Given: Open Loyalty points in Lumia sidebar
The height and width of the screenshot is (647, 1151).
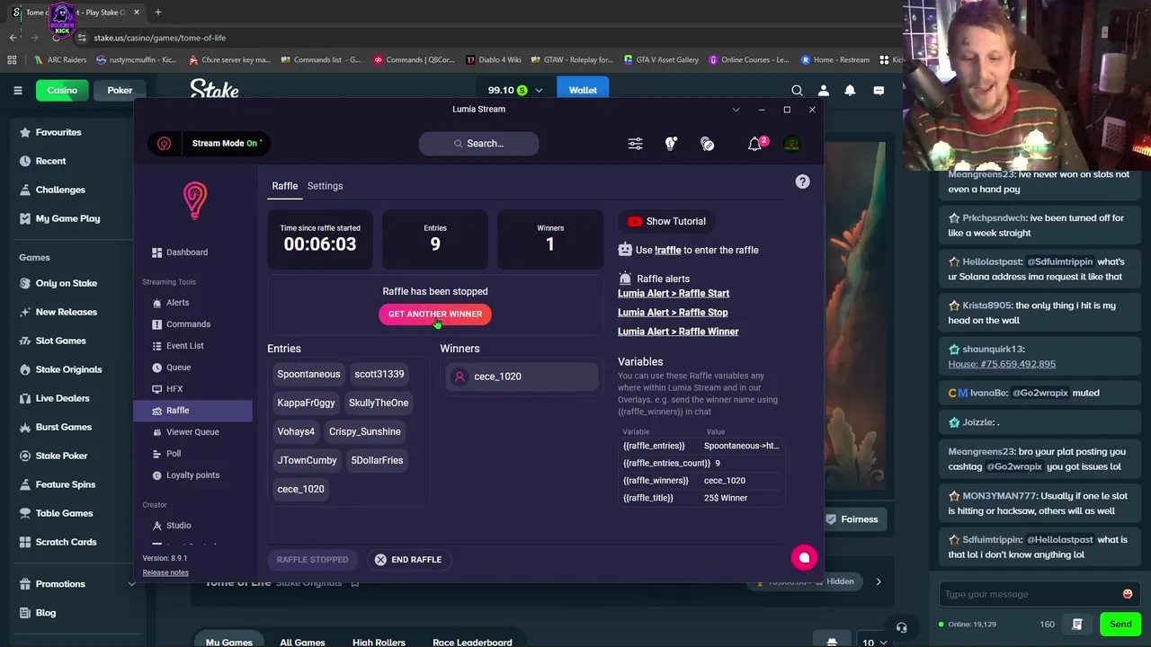Looking at the screenshot, I should tap(194, 475).
